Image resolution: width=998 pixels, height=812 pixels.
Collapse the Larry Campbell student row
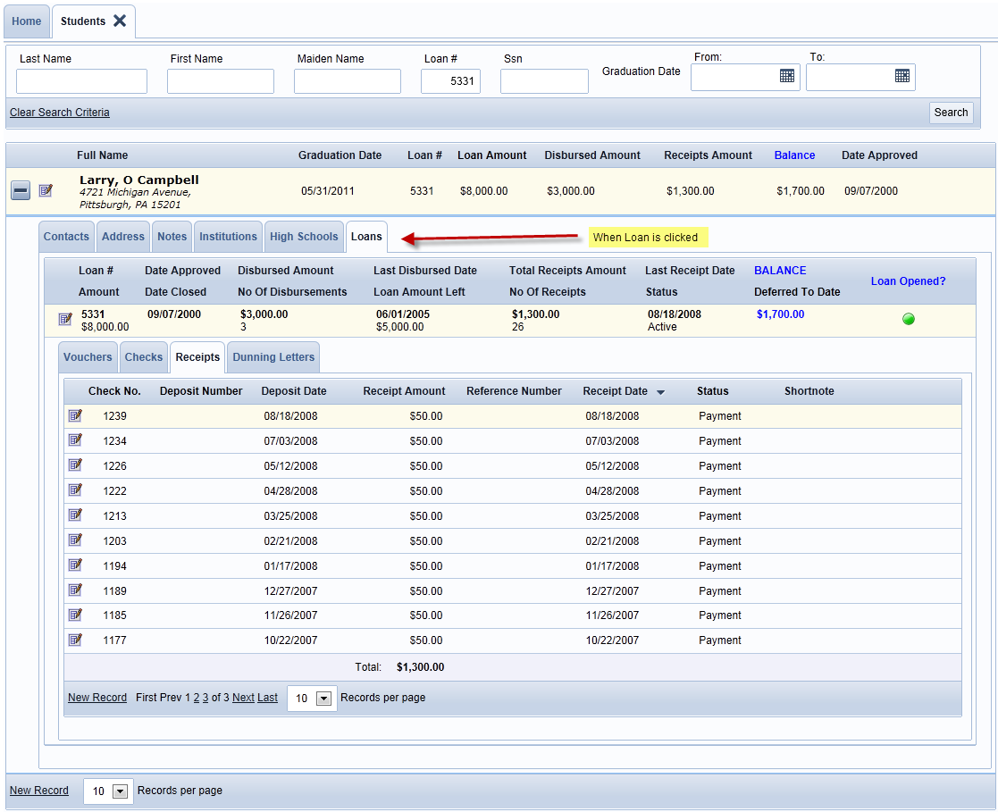click(x=21, y=190)
